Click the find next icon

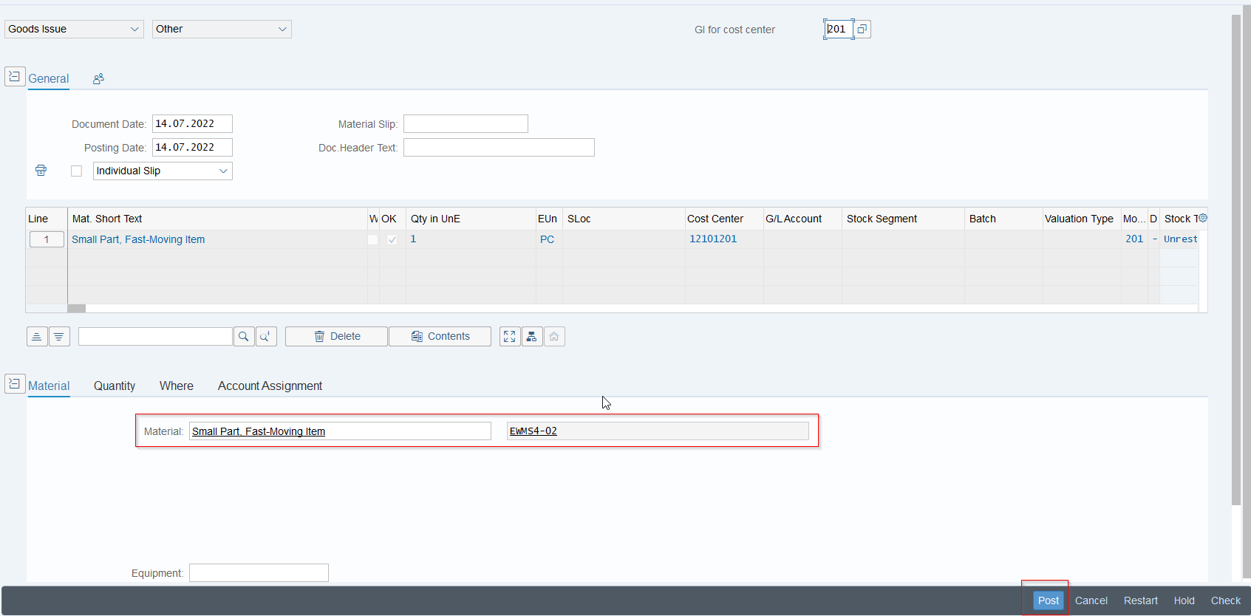266,337
